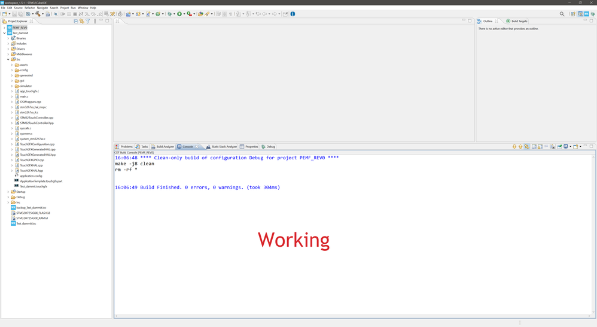Collapse the Test_dammit project
This screenshot has width=597, height=327.
click(4, 33)
